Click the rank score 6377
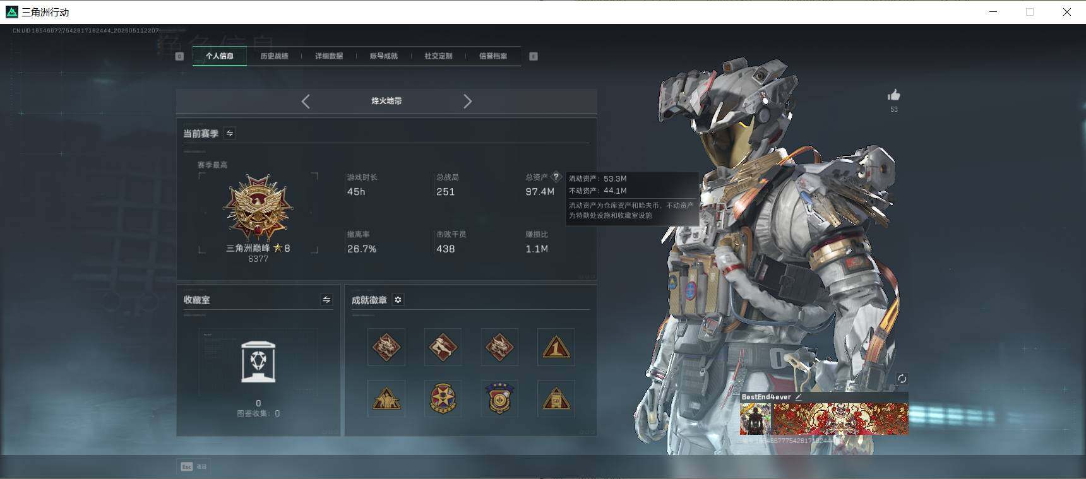This screenshot has height=479, width=1086. click(x=258, y=259)
